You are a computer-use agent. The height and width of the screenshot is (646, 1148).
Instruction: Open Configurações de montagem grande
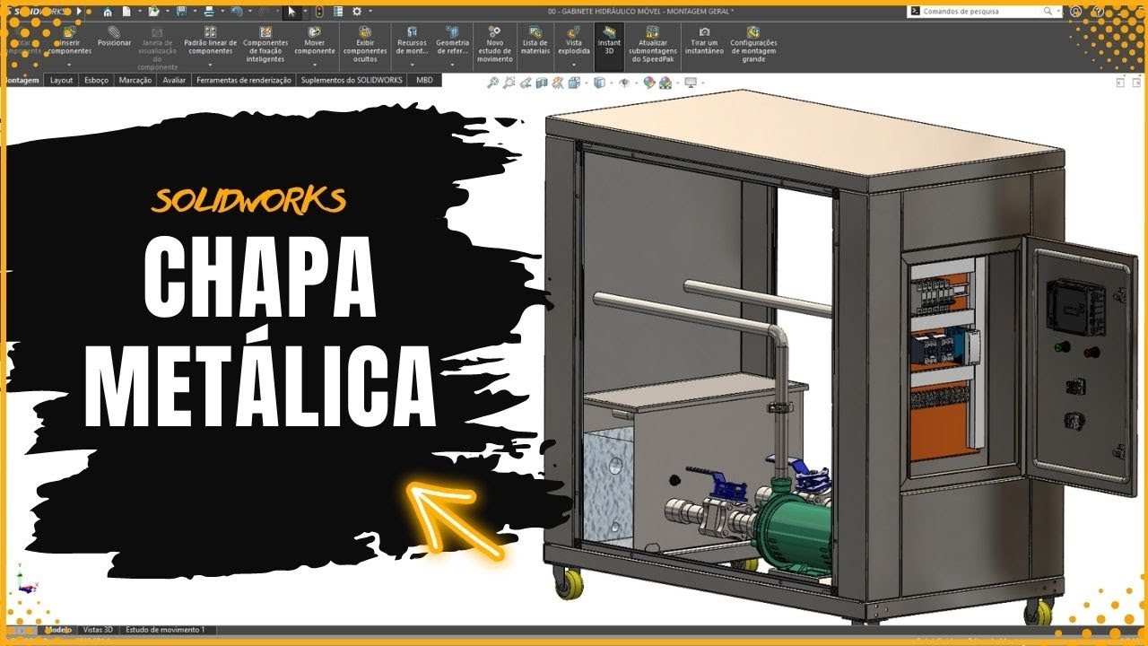click(x=753, y=45)
